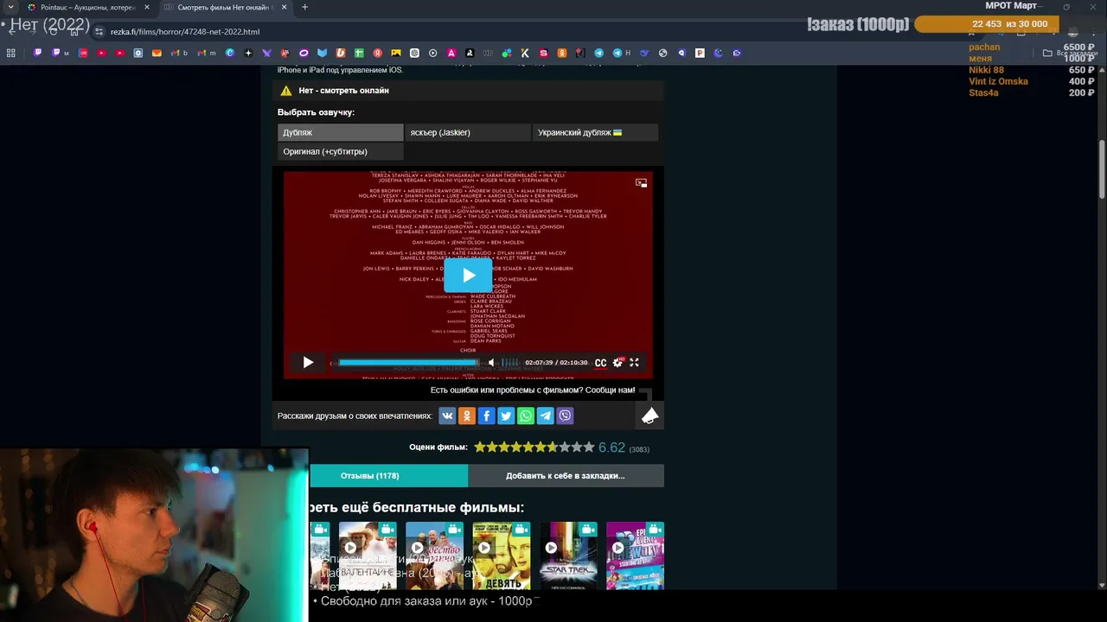Open the green Sheets bookmark icon

pos(359,53)
